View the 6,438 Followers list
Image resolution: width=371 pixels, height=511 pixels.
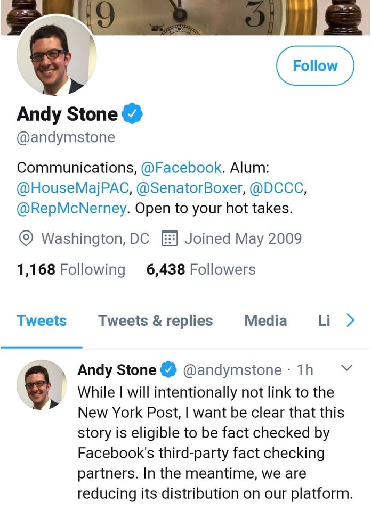[x=201, y=269]
